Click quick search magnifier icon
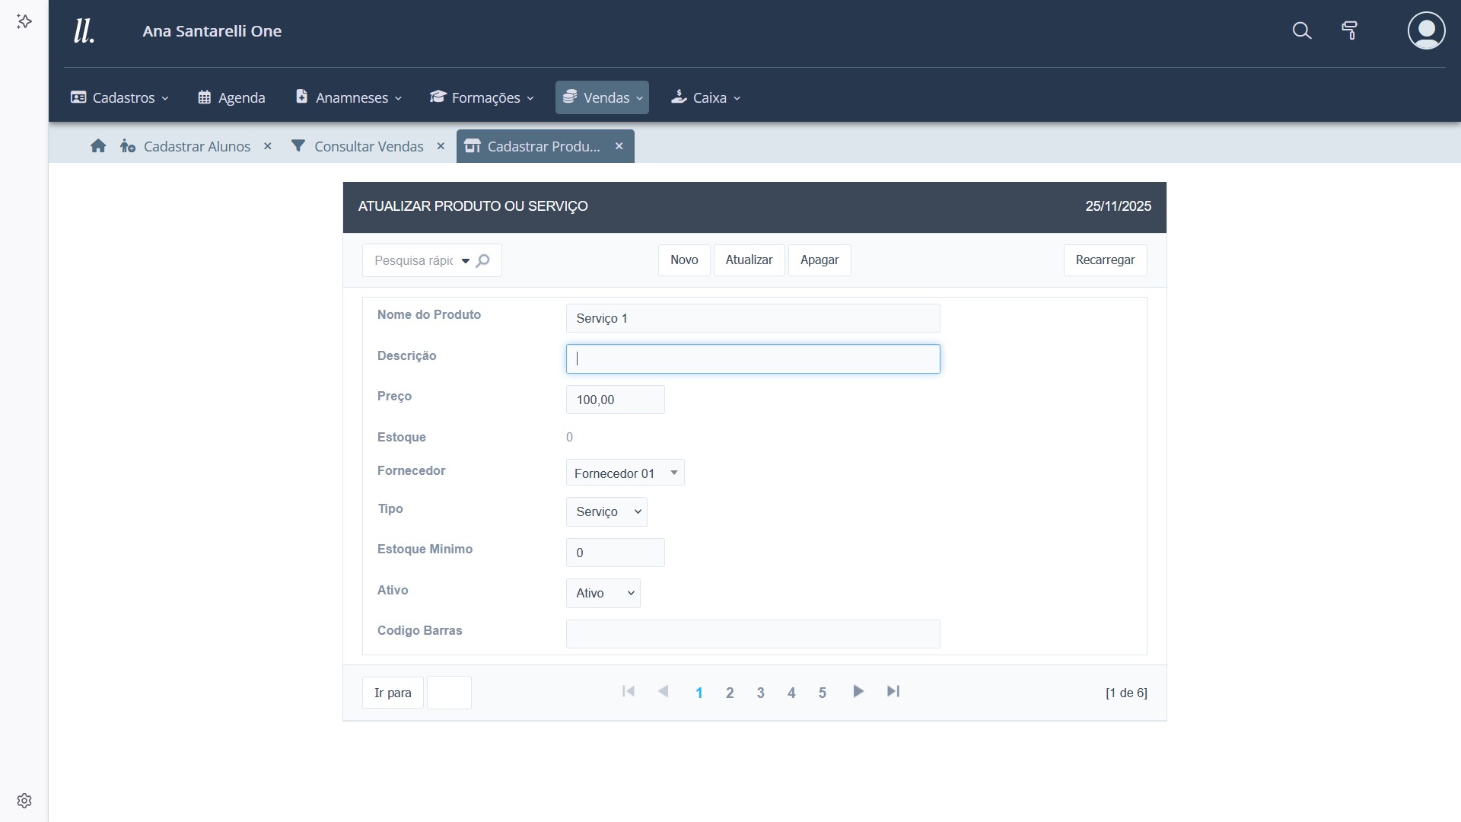 point(483,260)
